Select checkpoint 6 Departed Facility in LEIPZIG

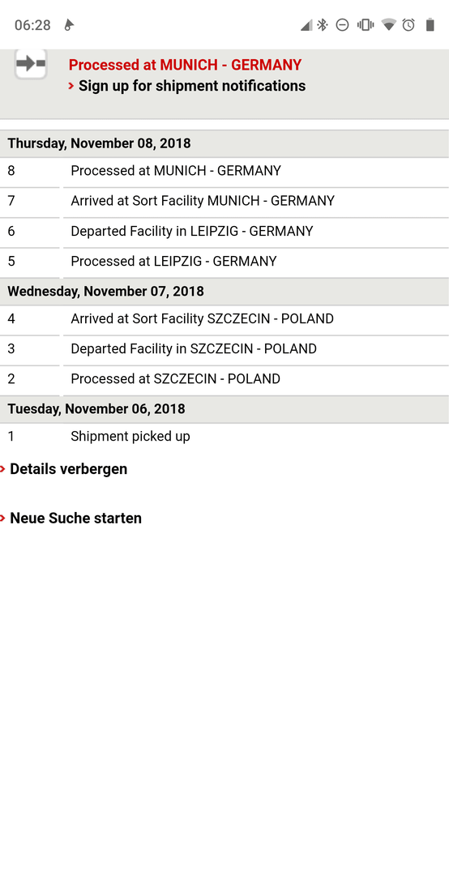click(224, 231)
